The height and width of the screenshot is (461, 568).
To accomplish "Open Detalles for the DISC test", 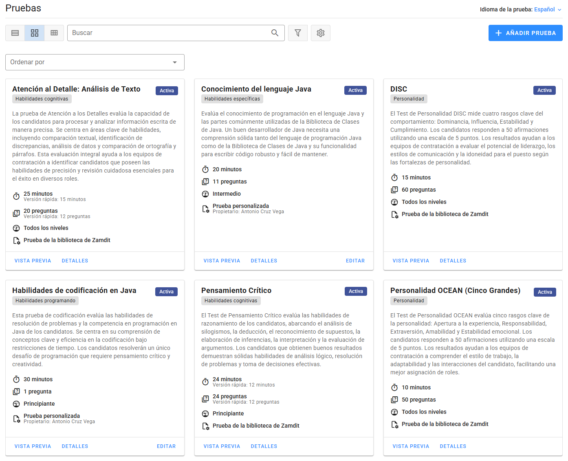I will (x=453, y=261).
